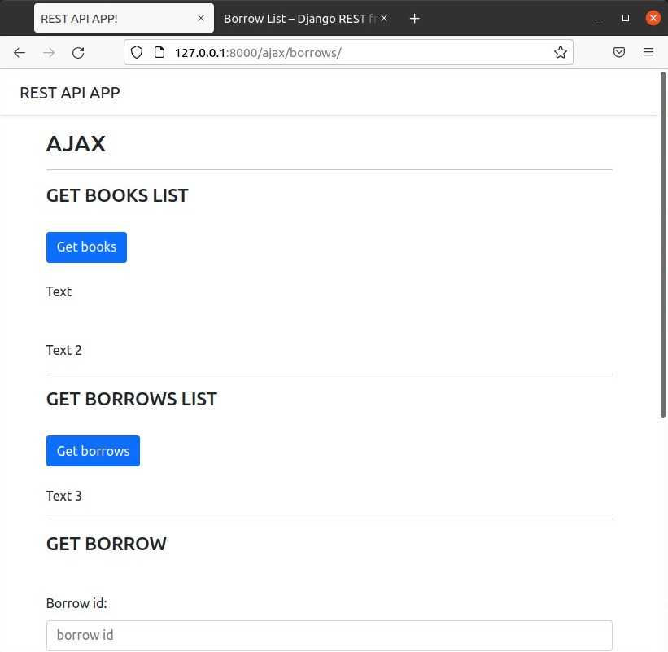
Task: Click the browser forward arrow
Action: [49, 52]
